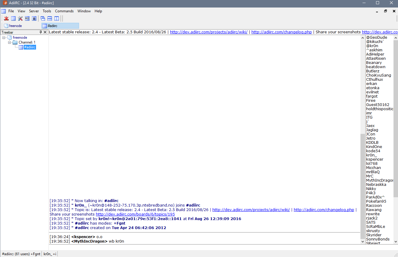Select kspencer in nick list
Image resolution: width=398 pixels, height=257 pixels.
(x=375, y=159)
